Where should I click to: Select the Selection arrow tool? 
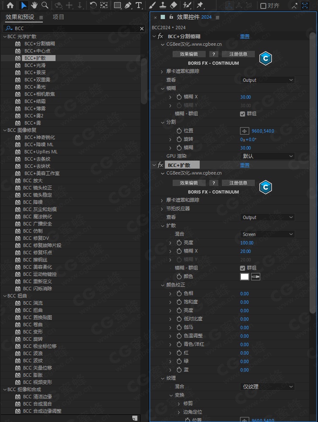click(24, 5)
